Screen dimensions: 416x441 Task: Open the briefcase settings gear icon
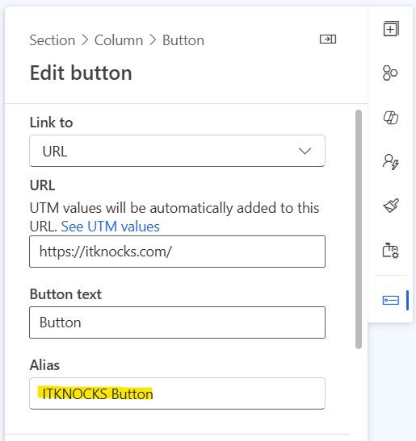point(391,251)
